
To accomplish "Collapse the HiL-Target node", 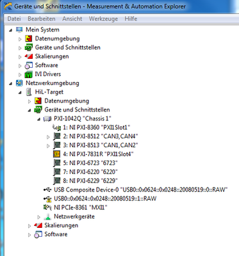I will click(x=20, y=93).
